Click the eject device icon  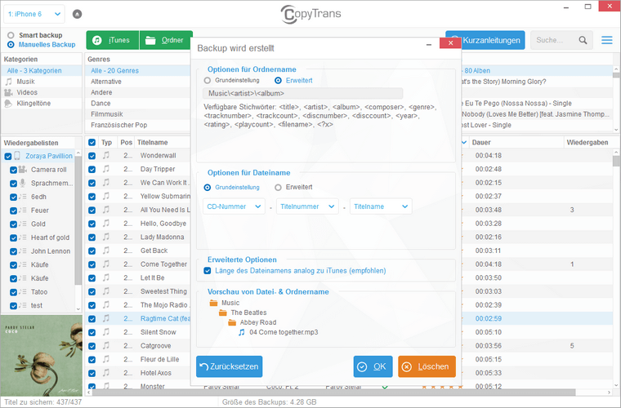coord(78,14)
